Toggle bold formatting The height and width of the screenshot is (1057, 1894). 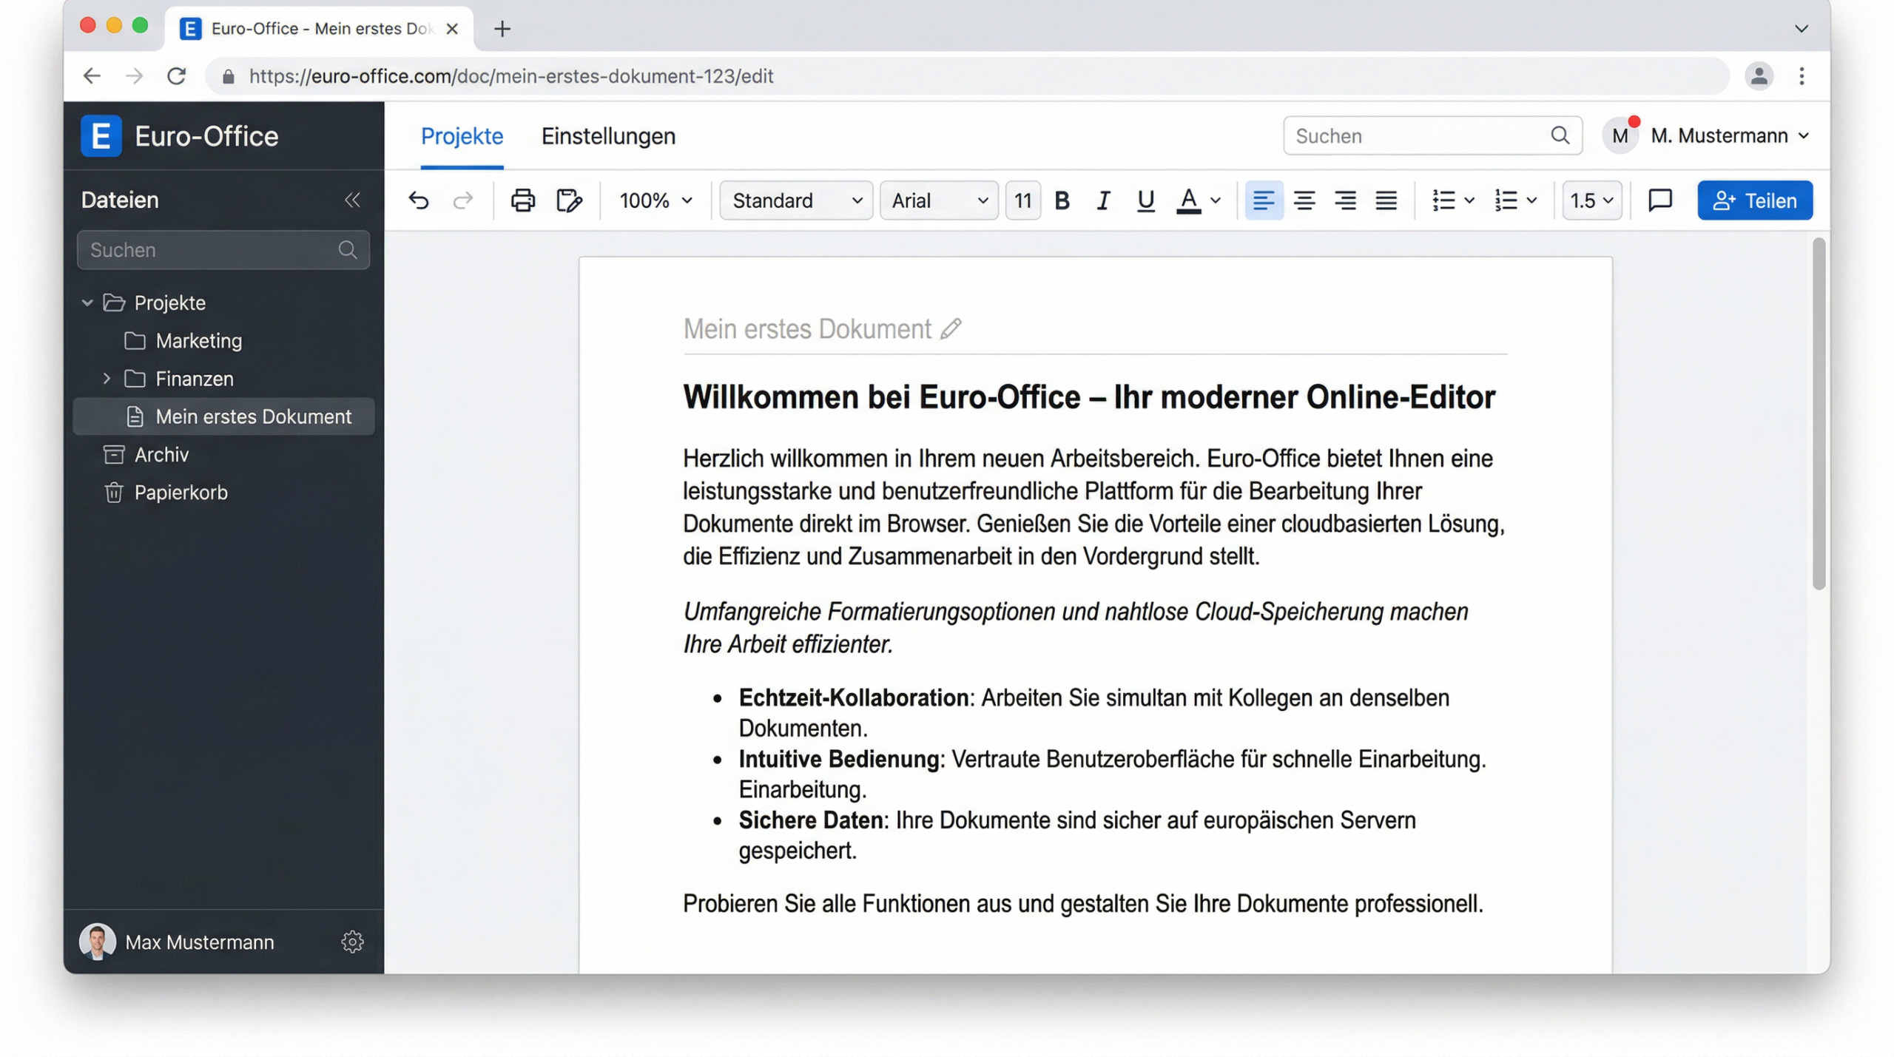1062,200
